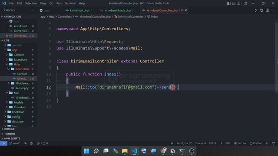Open Windows Start button
Screen dimensions: 278x156
tap(86, 151)
